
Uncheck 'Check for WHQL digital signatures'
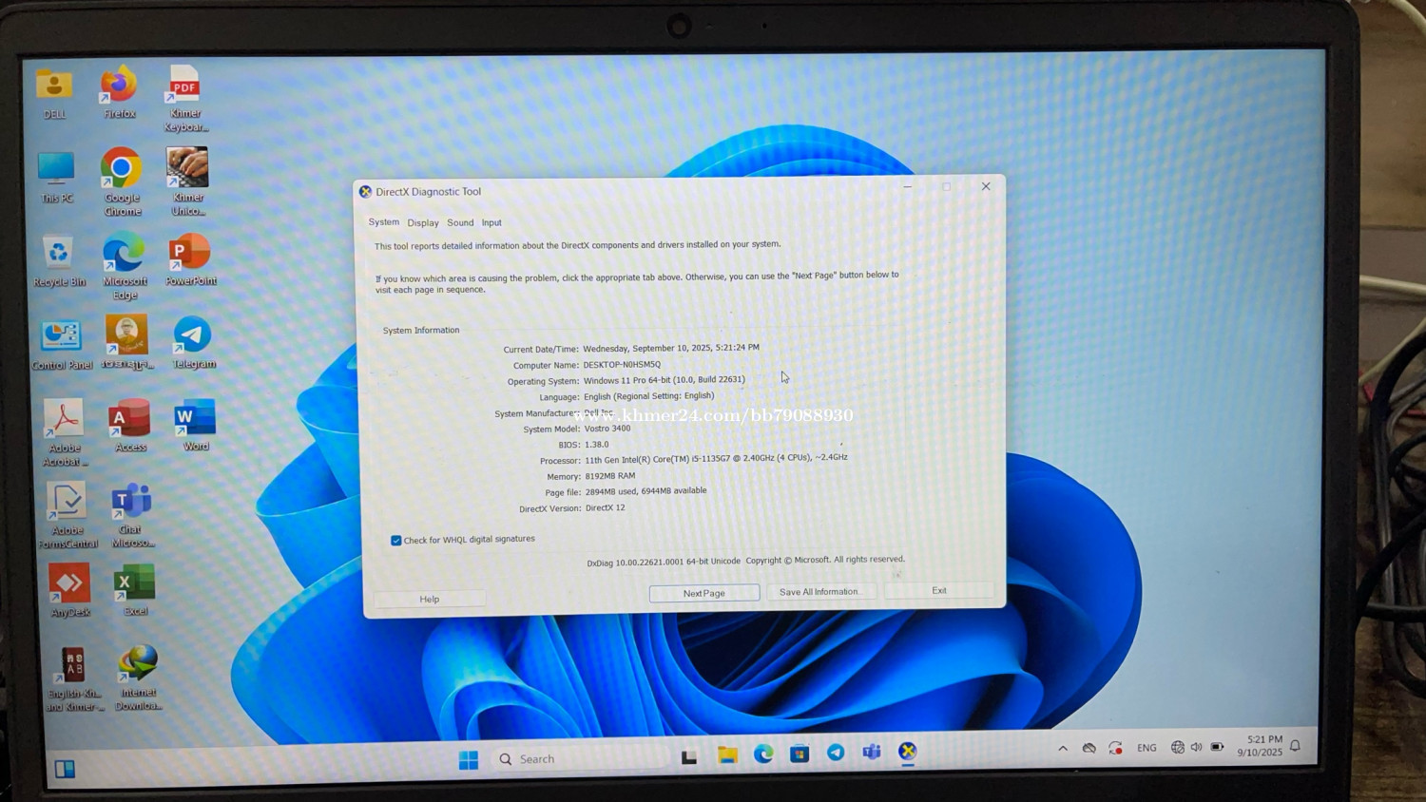pos(396,541)
